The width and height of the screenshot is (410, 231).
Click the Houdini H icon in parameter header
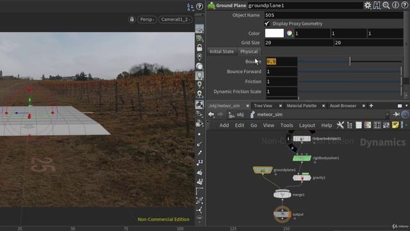pos(377,5)
